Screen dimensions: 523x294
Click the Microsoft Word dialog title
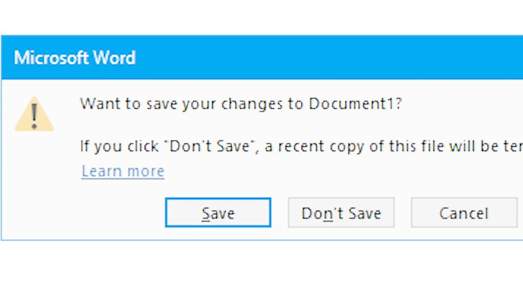[74, 58]
